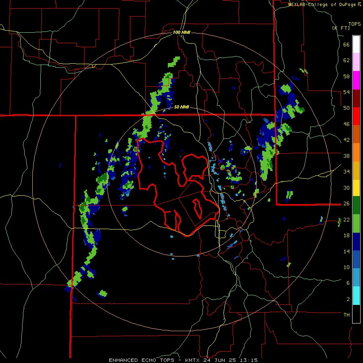Pick the cyan legend swatch
Viewport: 363px width, 363px height.
coord(356,296)
